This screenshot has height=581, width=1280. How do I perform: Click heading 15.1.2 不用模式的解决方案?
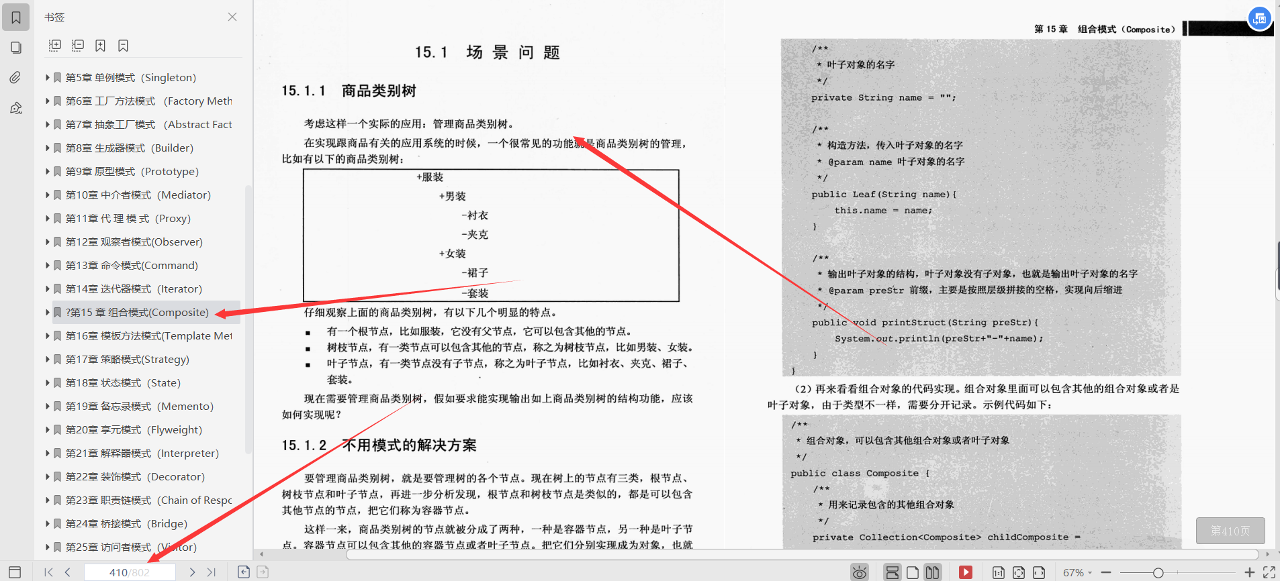tap(379, 445)
